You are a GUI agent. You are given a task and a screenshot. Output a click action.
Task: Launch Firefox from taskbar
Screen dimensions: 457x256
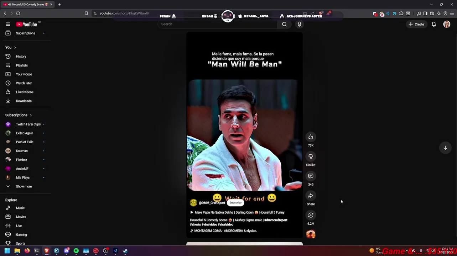pos(27,251)
